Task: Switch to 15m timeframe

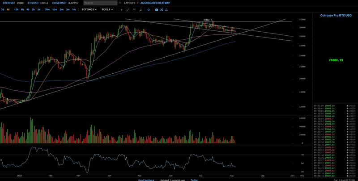Action: click(55, 9)
